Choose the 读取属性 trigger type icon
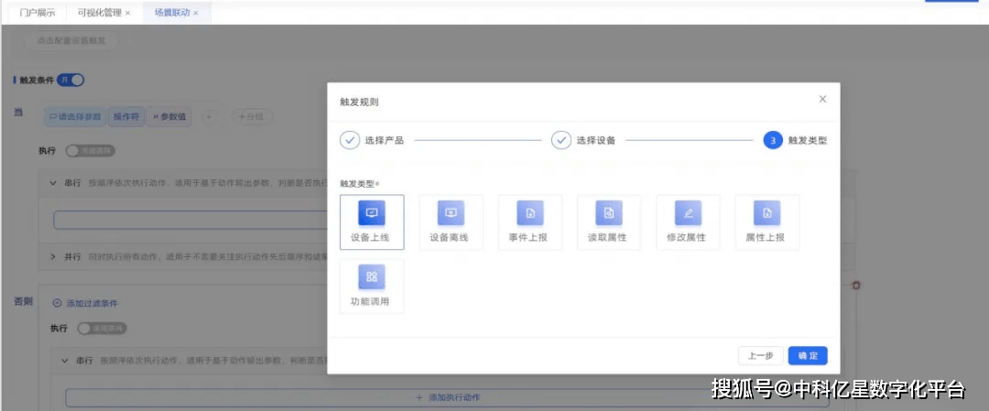Screen dimensions: 989x411 [x=609, y=213]
